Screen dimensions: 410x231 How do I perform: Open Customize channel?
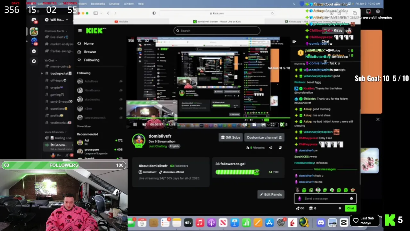coord(264,137)
